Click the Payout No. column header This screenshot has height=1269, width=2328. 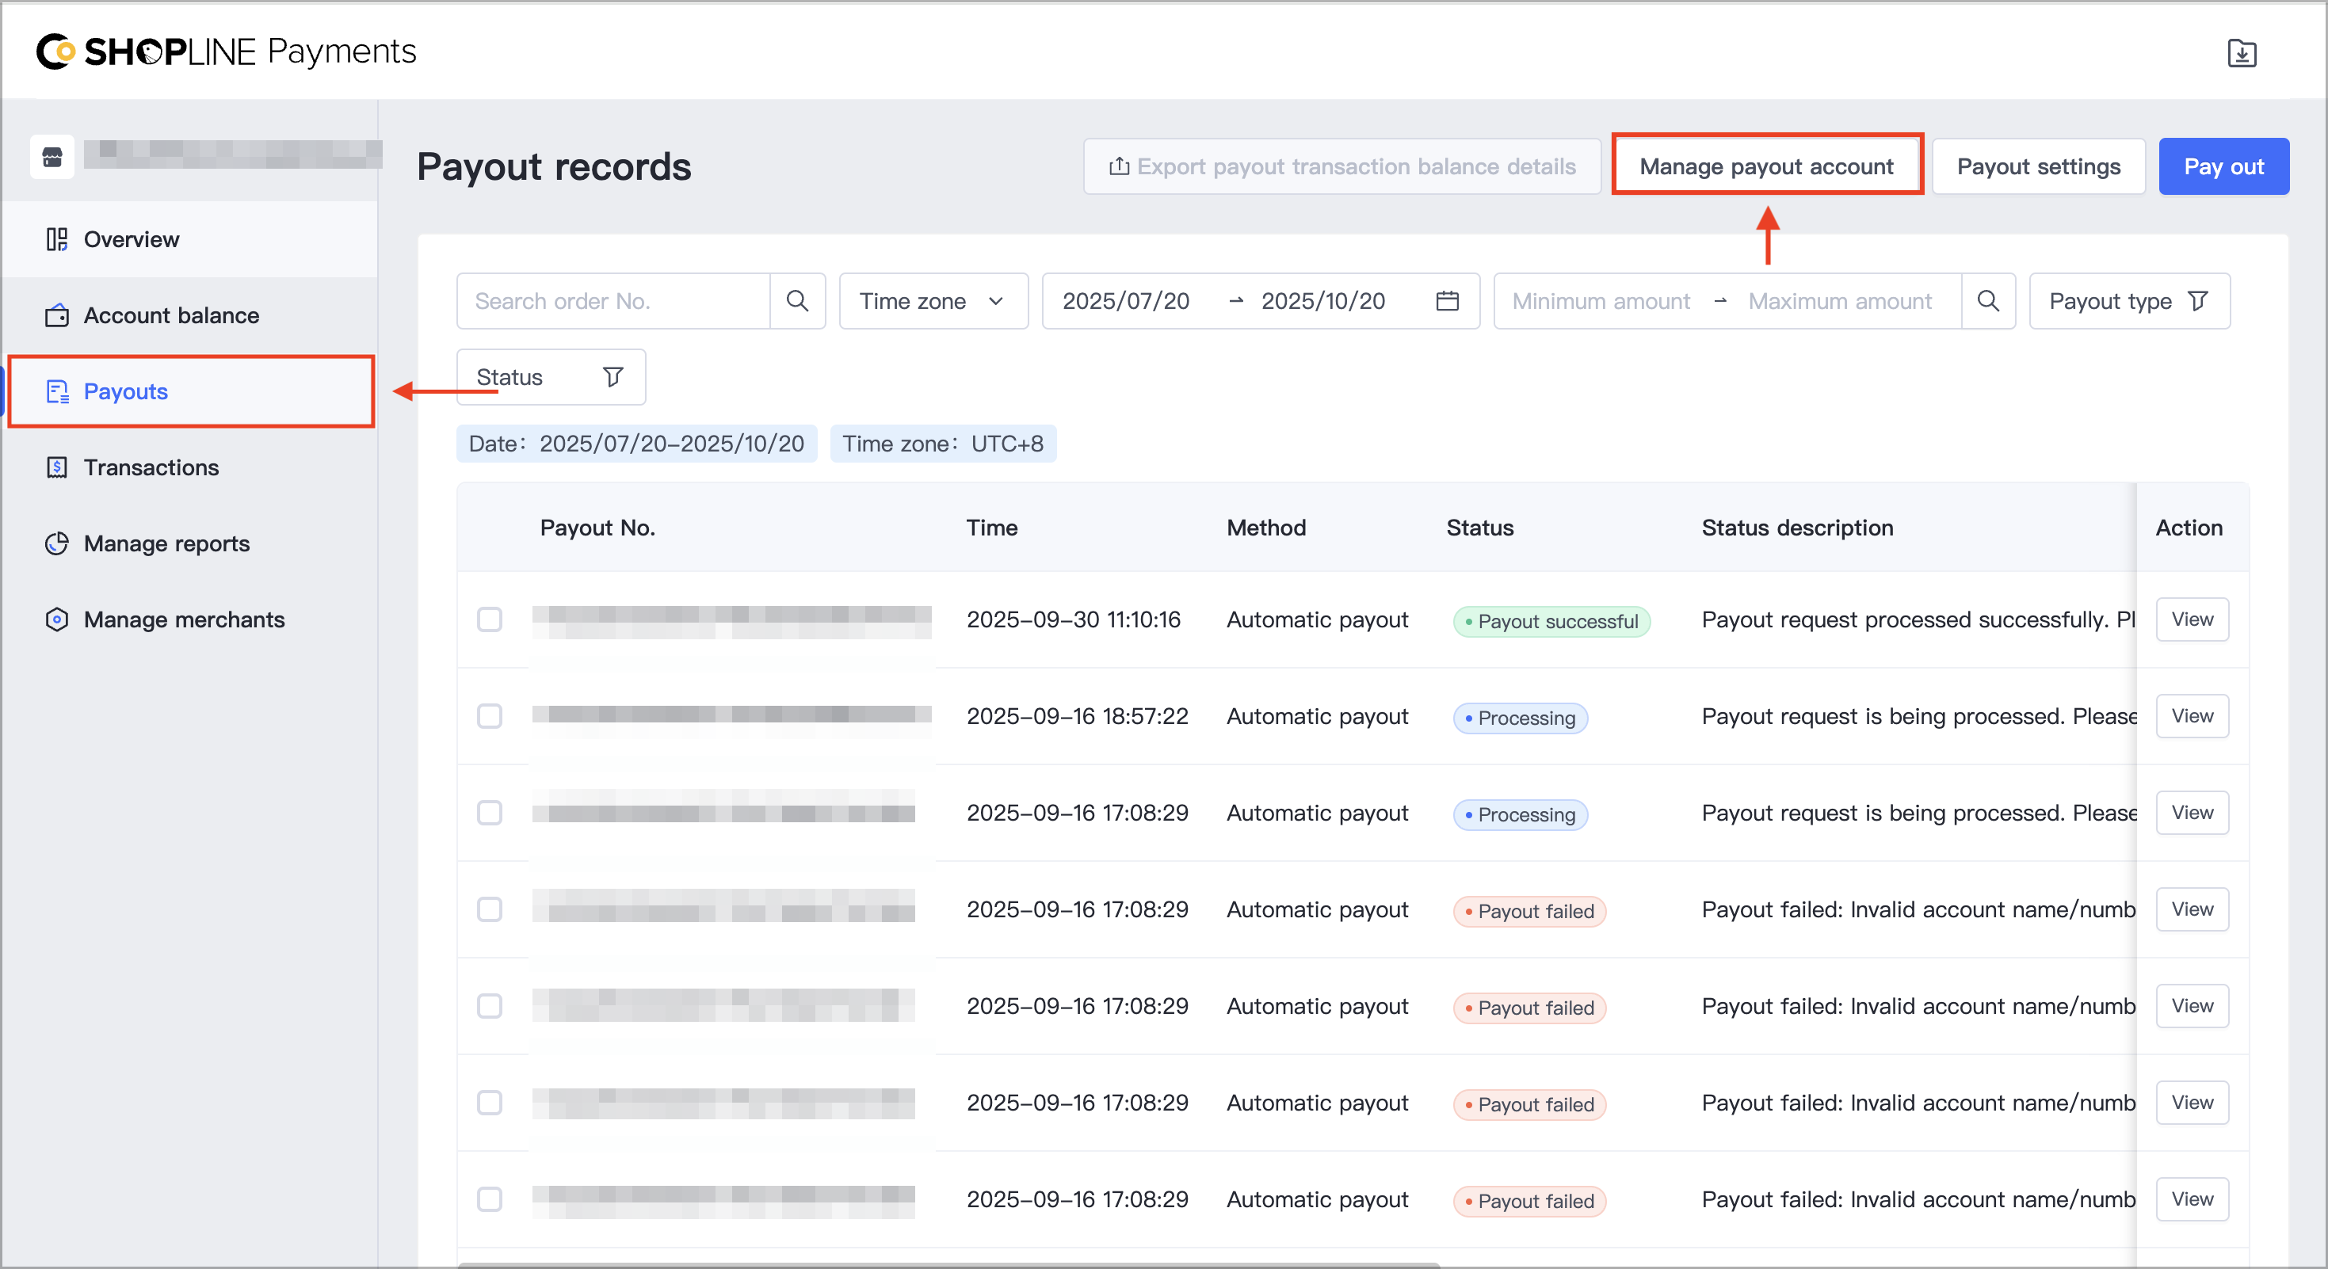tap(597, 528)
